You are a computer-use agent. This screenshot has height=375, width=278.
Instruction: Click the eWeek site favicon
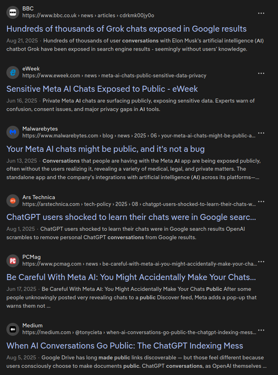point(13,72)
